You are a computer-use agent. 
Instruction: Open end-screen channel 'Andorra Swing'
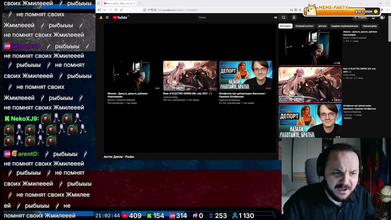(x=170, y=97)
